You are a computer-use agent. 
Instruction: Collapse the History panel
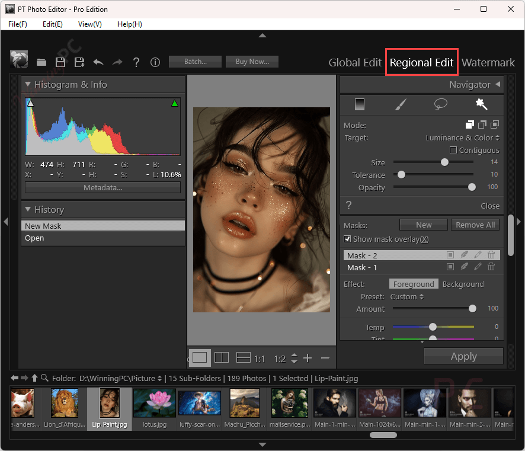click(28, 209)
